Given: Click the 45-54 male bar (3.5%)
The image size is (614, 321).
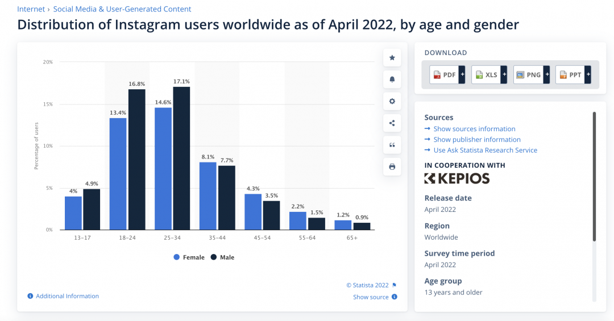Looking at the screenshot, I should (271, 215).
